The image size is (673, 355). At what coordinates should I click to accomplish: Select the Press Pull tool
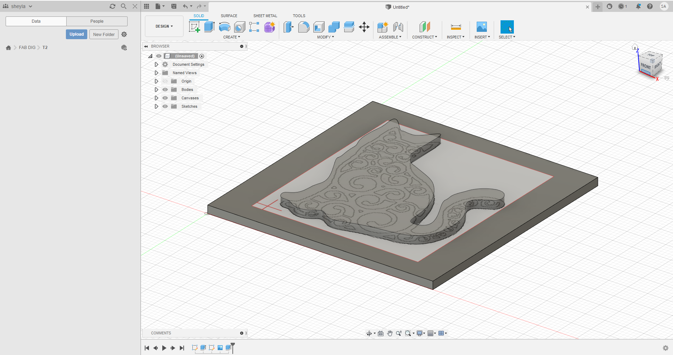(288, 27)
